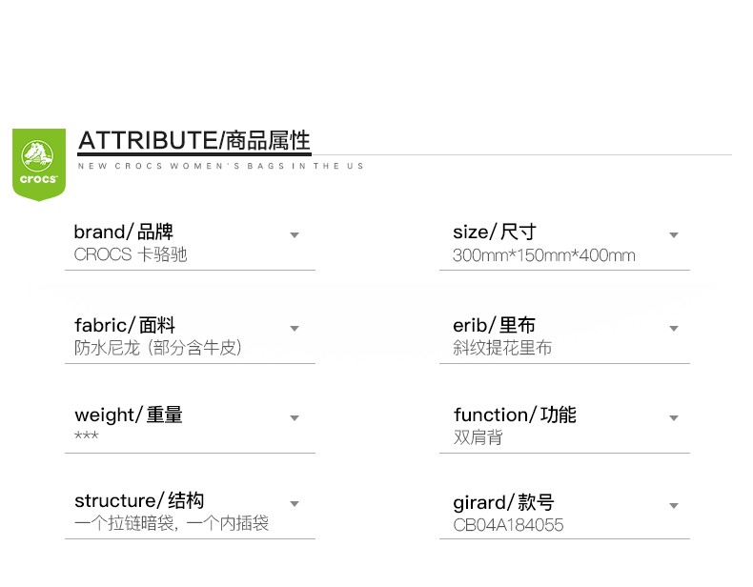
Task: Open the erib/里布 dropdown arrow
Action: coord(674,329)
